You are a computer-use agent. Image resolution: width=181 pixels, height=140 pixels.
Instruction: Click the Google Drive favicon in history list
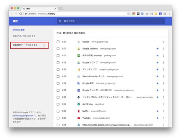tap(79, 62)
